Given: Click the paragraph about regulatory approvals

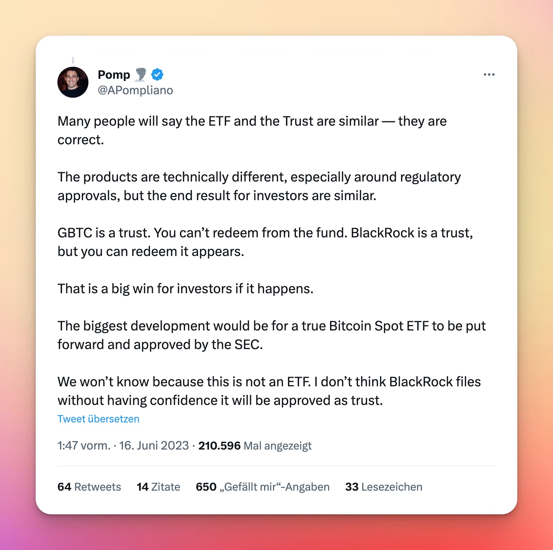Looking at the screenshot, I should click(259, 186).
